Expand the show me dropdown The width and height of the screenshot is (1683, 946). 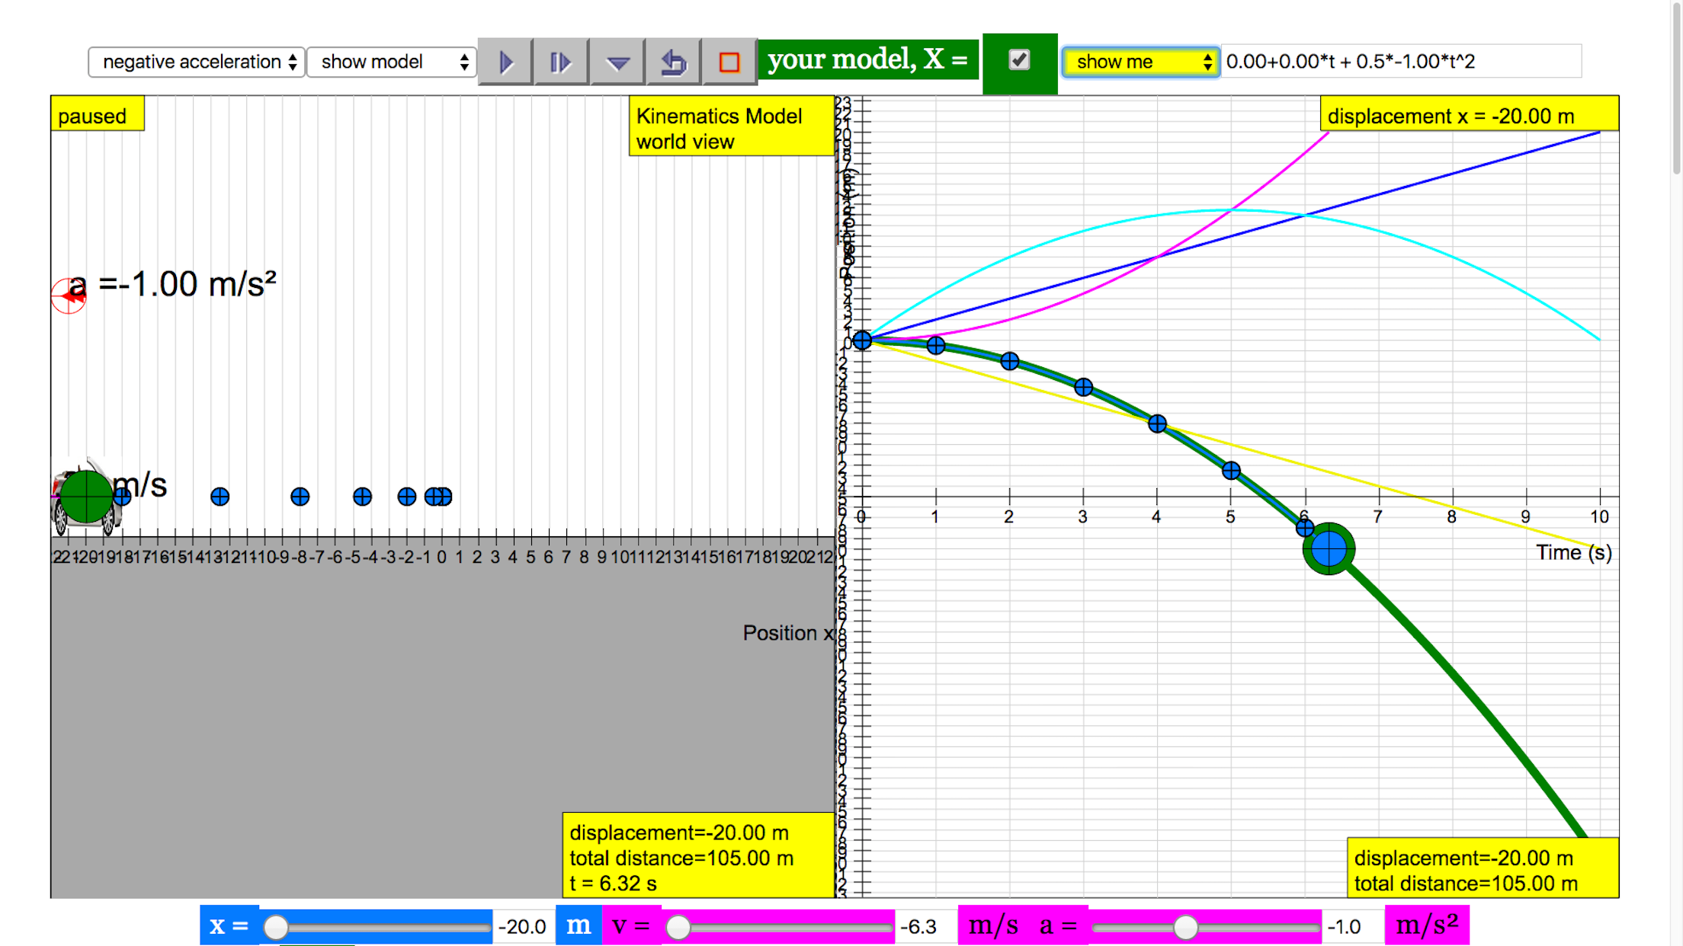pyautogui.click(x=1140, y=62)
